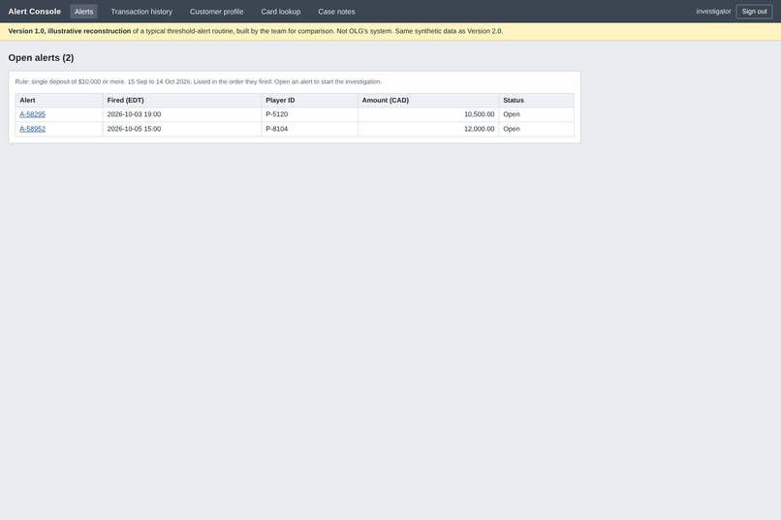
Task: Click the amount 10,500.00
Action: (479, 114)
